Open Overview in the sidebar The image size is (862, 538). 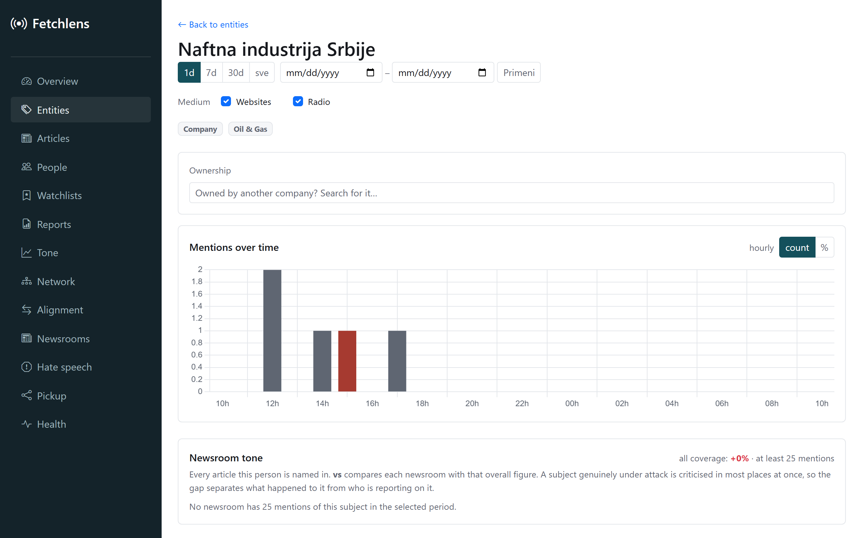(81, 81)
